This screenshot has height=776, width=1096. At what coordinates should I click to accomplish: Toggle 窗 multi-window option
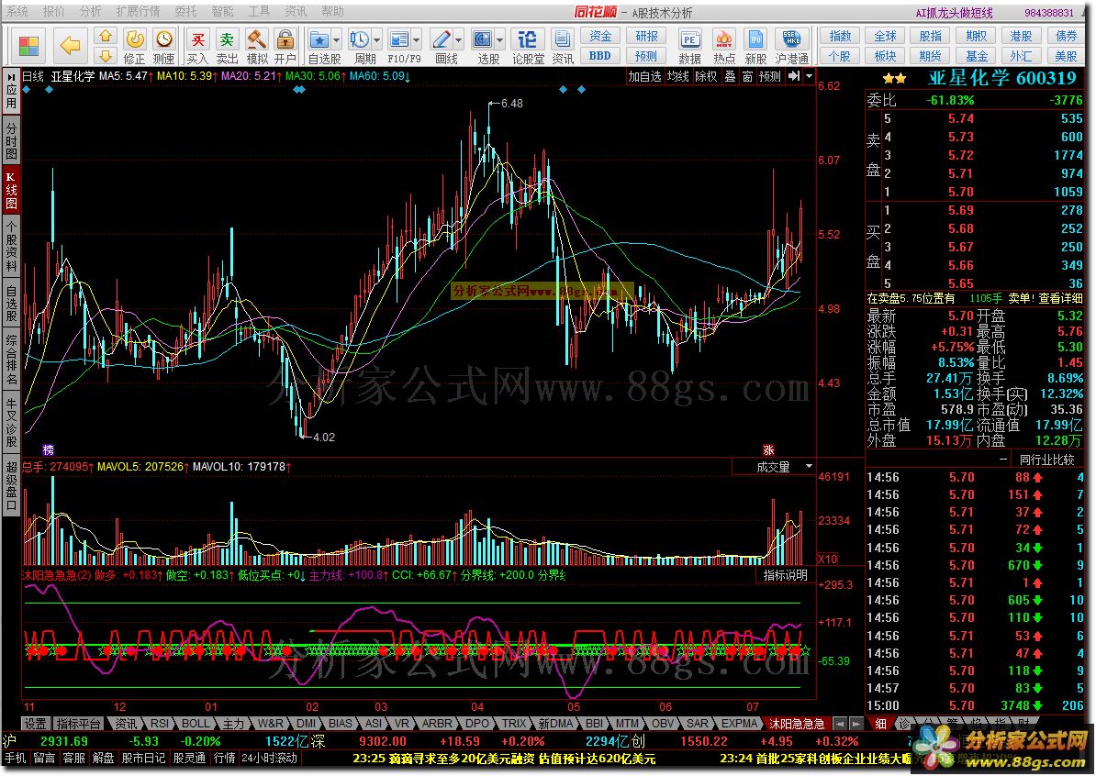pyautogui.click(x=747, y=76)
